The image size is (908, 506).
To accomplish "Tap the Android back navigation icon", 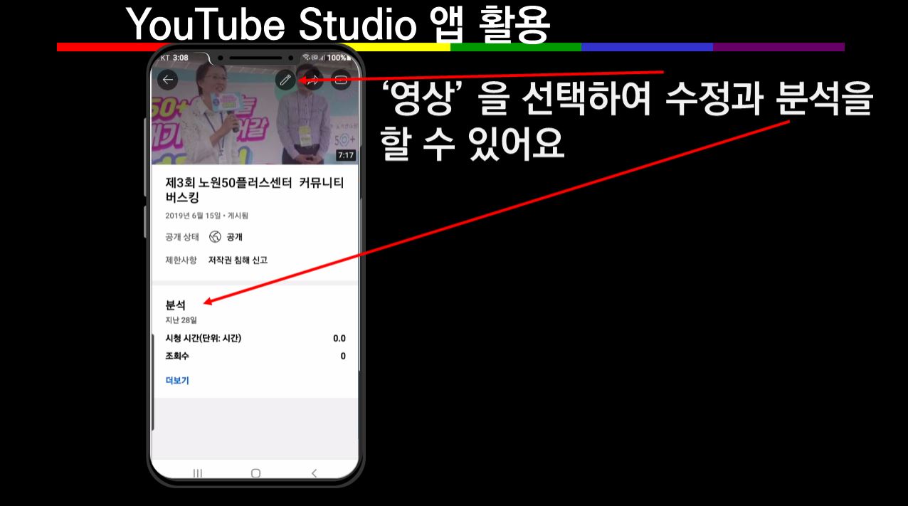I will click(x=314, y=473).
